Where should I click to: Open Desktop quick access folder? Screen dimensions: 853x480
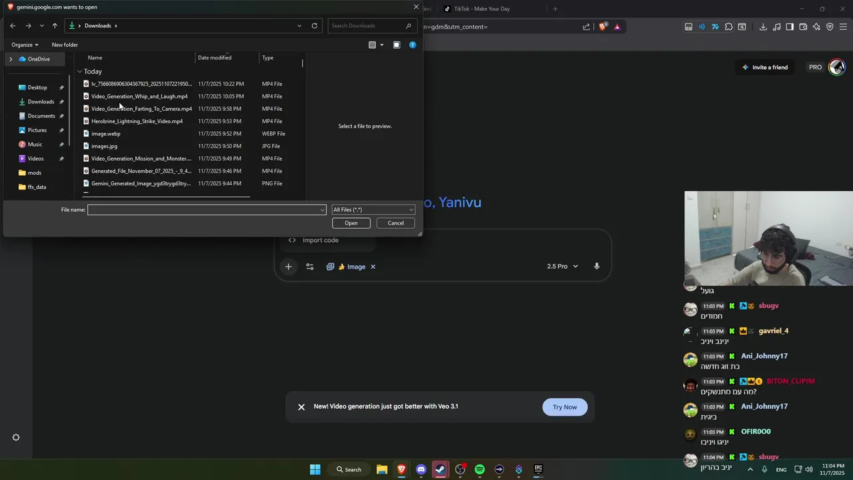(37, 87)
